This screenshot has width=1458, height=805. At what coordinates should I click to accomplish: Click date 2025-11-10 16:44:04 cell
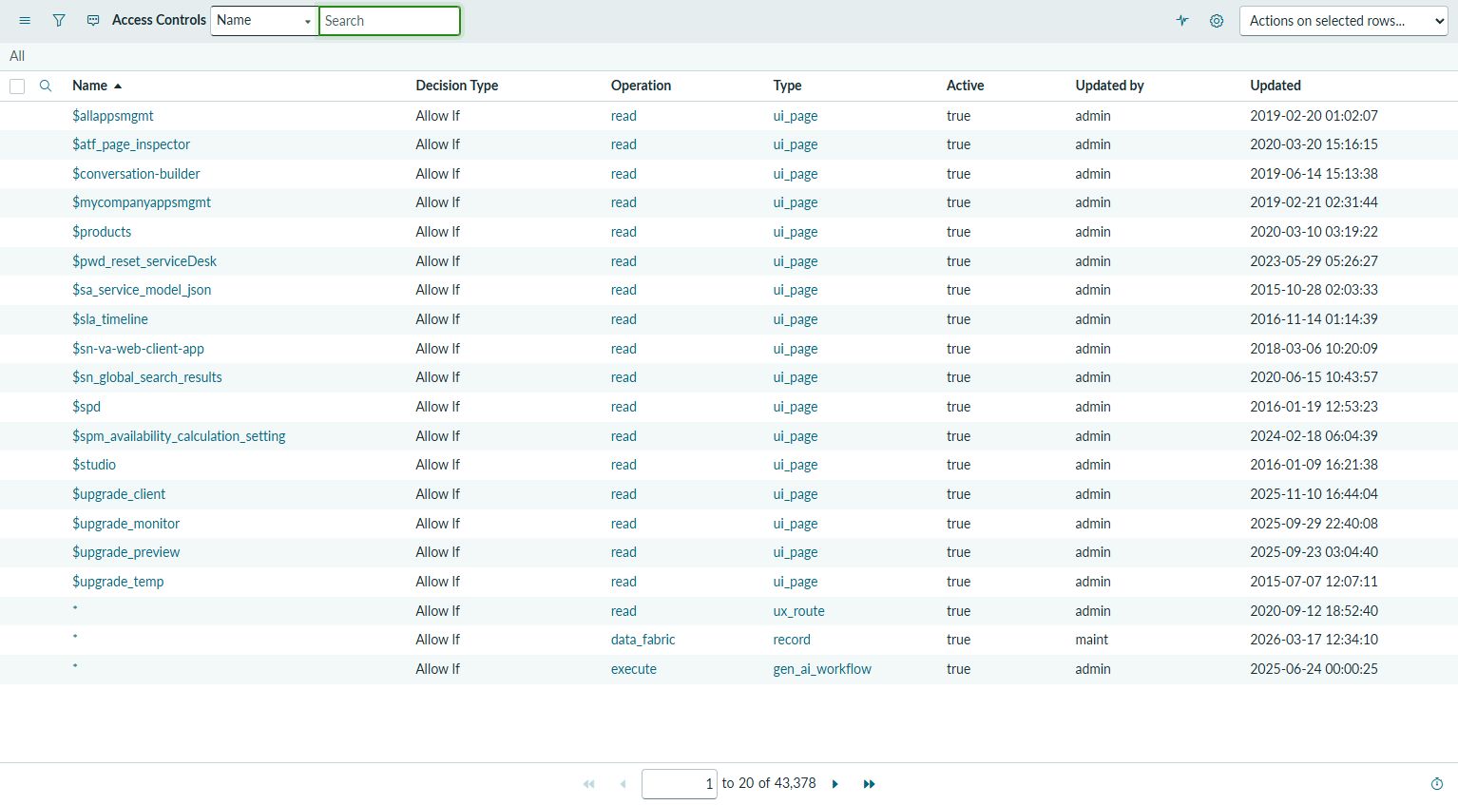(1314, 494)
